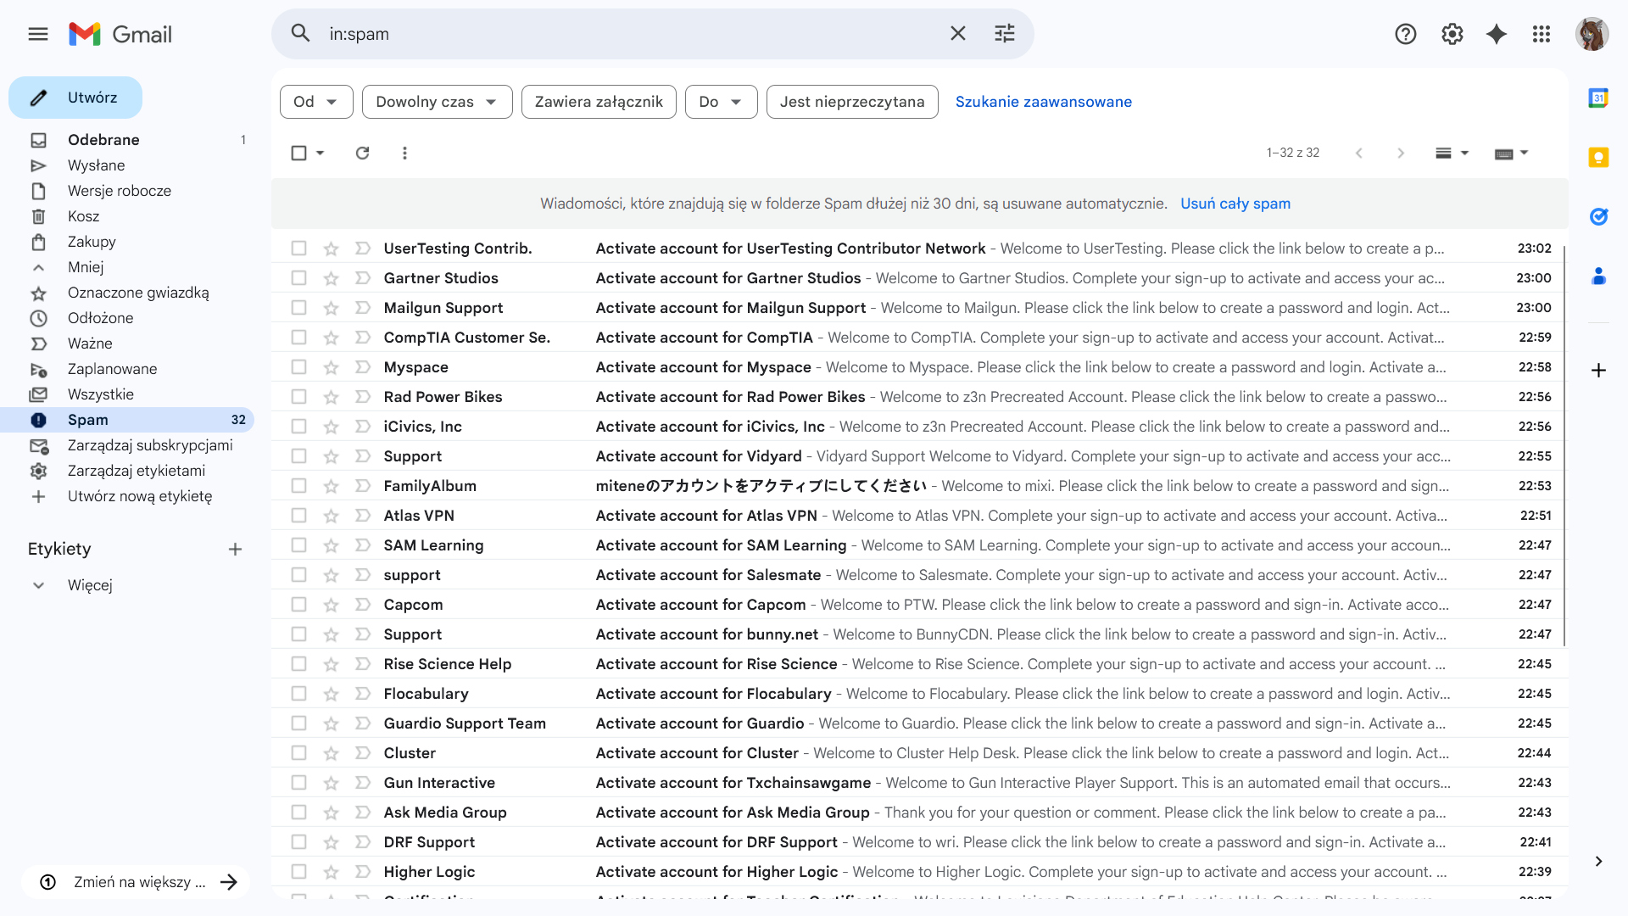Open the Odebrane inbox folder
Viewport: 1628px width, 916px height.
[x=103, y=140]
